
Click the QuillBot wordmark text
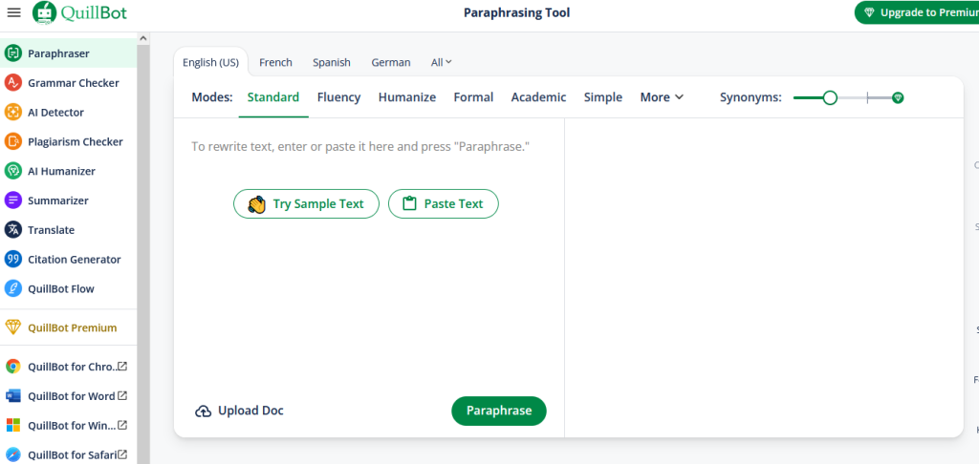tap(95, 11)
